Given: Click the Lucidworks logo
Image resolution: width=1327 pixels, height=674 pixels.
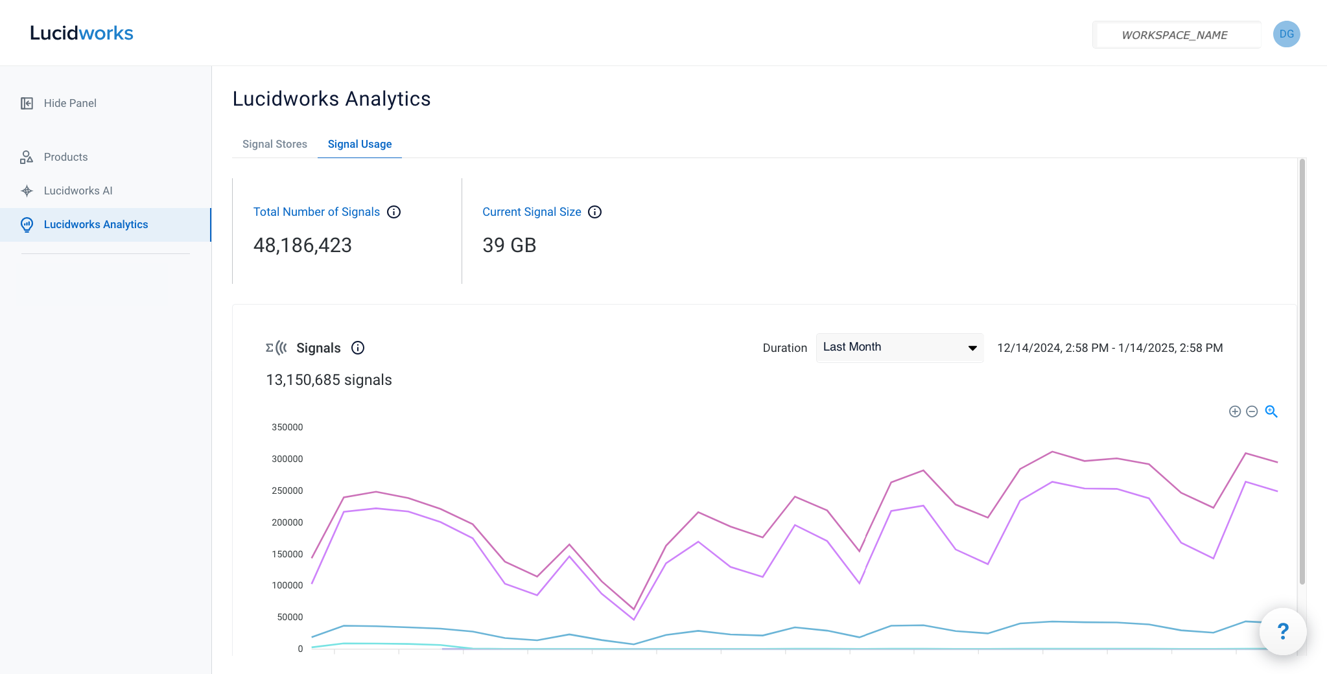Looking at the screenshot, I should click(82, 33).
